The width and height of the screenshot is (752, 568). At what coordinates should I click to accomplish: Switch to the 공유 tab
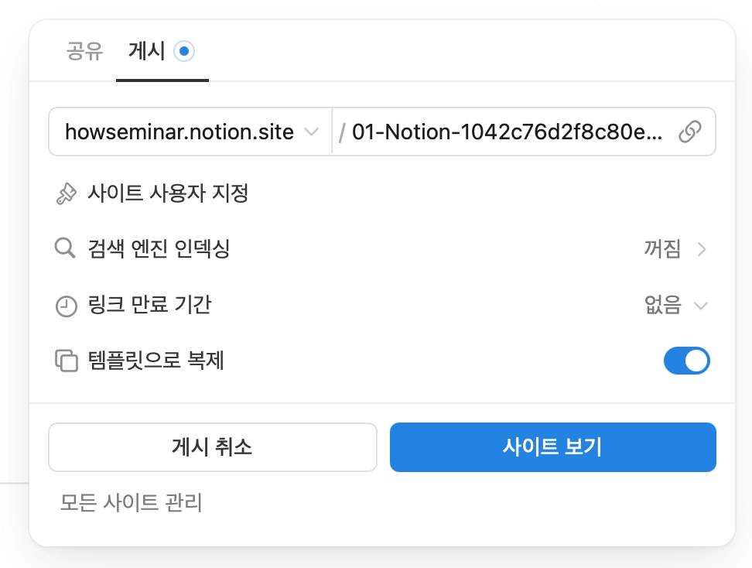84,52
